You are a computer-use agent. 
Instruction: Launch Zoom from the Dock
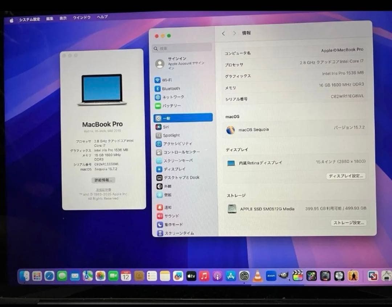click(x=270, y=276)
